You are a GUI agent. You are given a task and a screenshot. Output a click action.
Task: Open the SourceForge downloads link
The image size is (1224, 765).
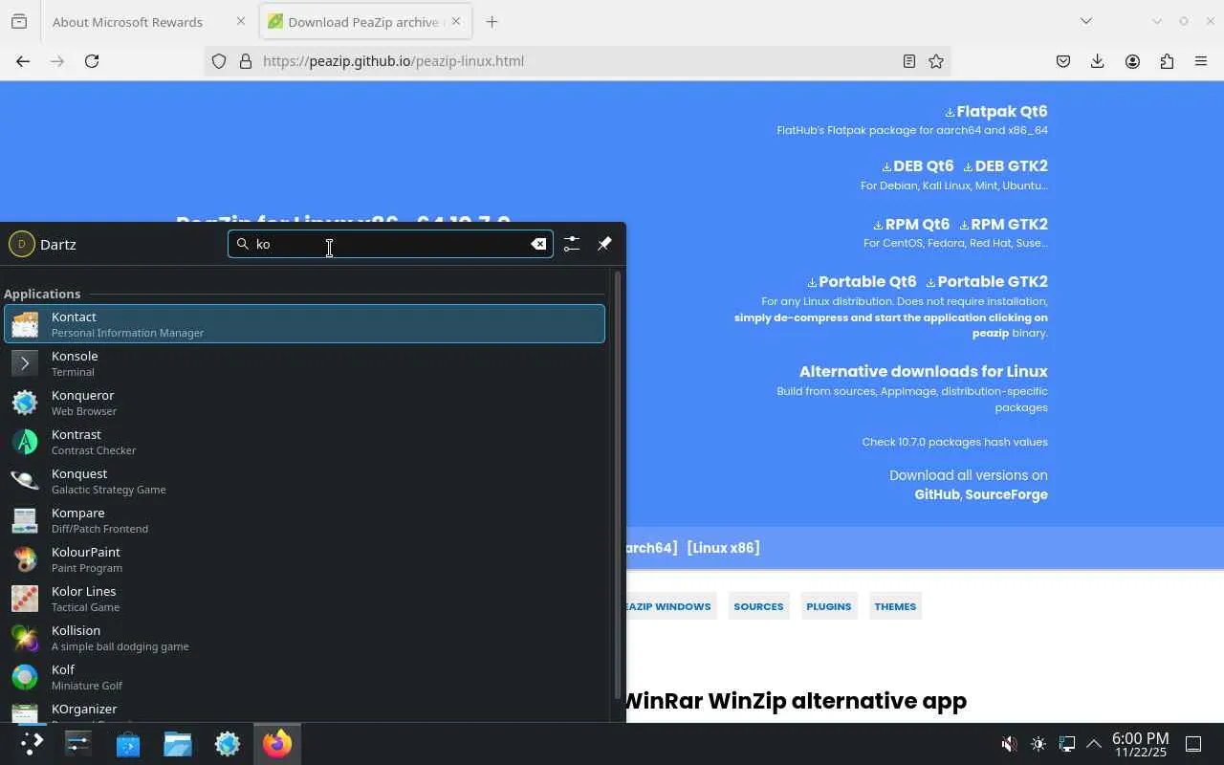point(1006,494)
